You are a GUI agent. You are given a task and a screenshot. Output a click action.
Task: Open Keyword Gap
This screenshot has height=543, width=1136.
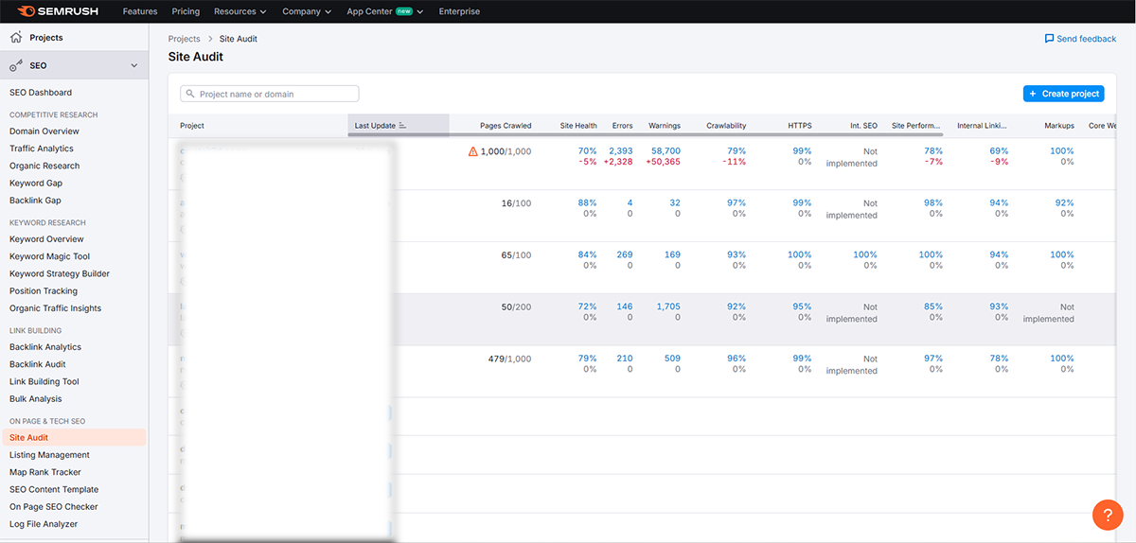[x=36, y=184]
